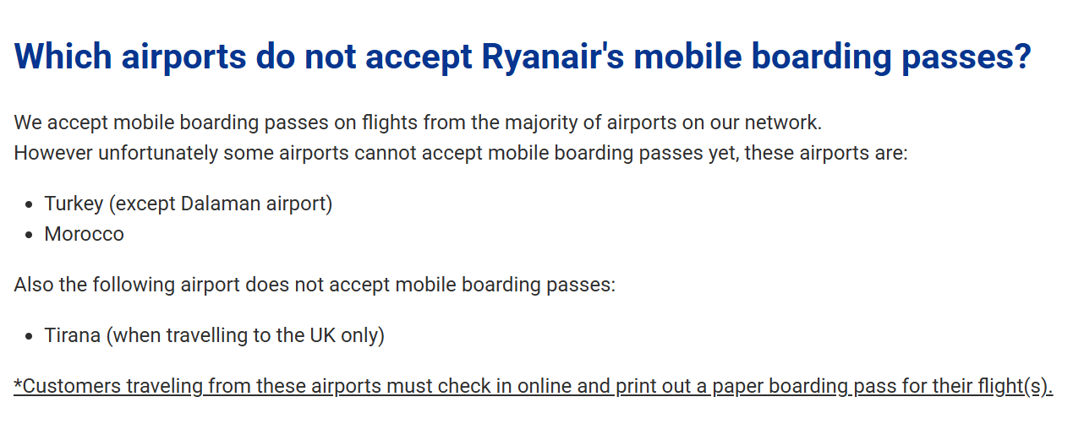Click the Tirana (when travelling to UK) item
Image resolution: width=1084 pixels, height=424 pixels.
pos(215,335)
